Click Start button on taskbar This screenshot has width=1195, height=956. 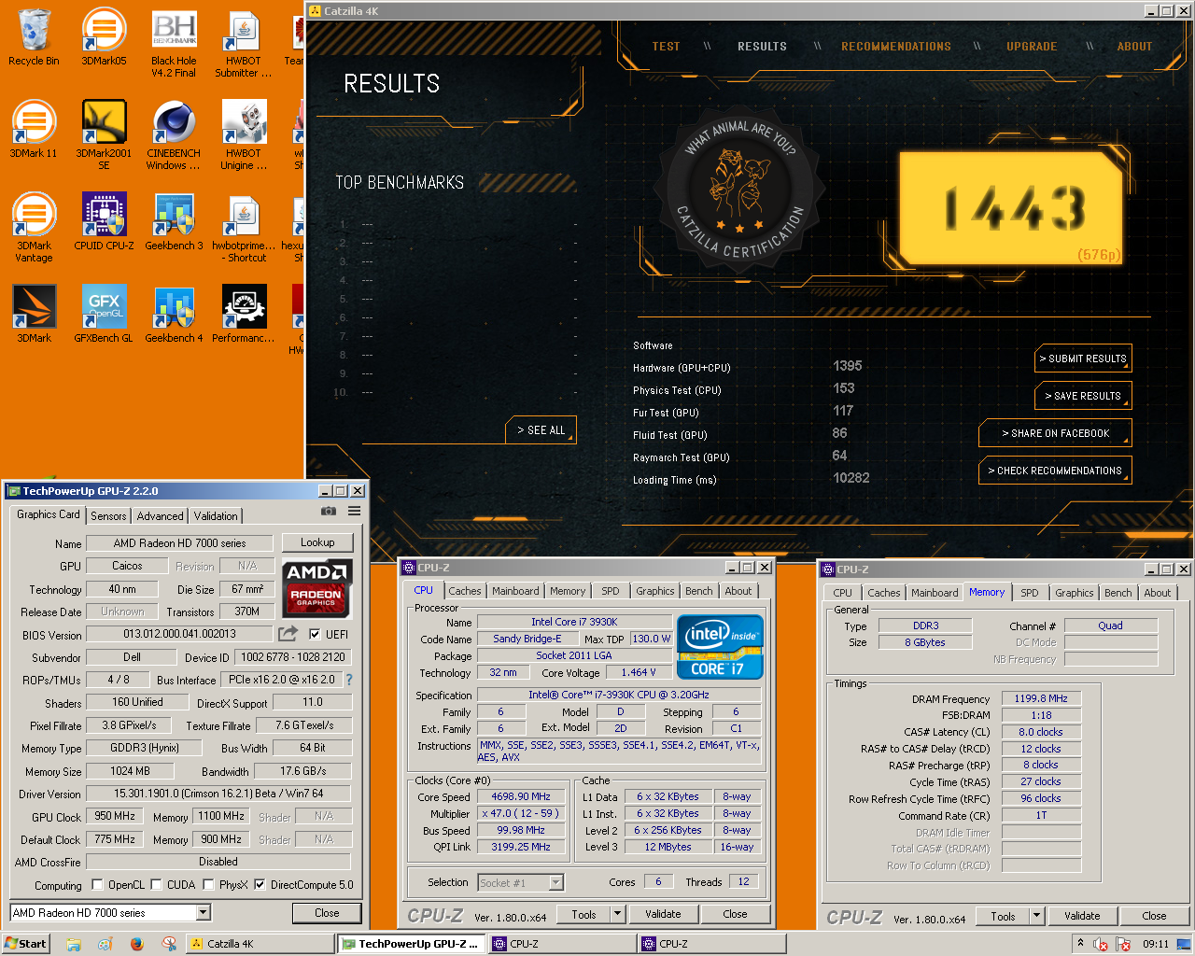pyautogui.click(x=25, y=944)
